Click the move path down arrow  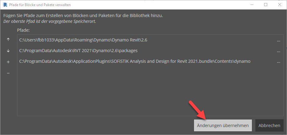(x=8, y=51)
